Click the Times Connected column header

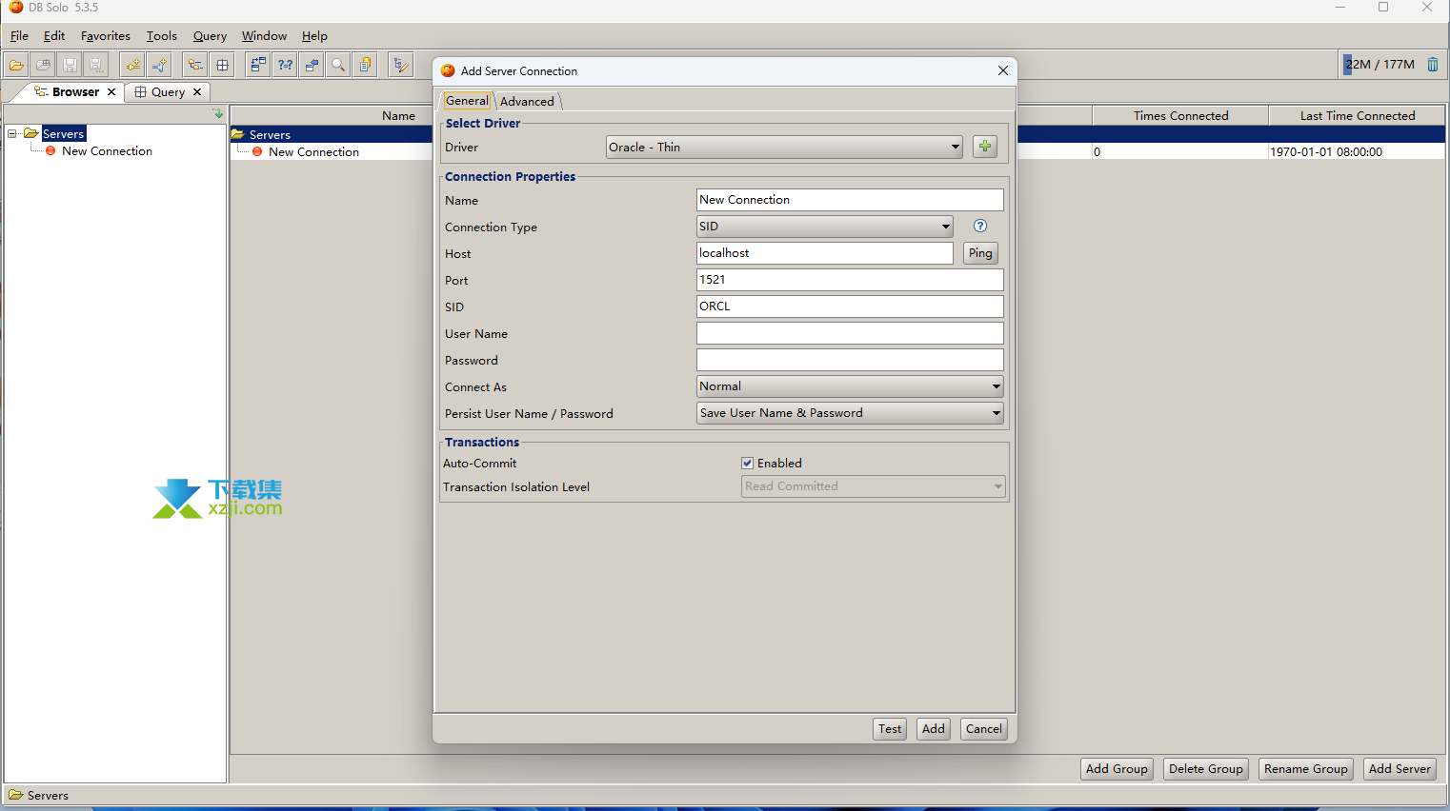(x=1180, y=116)
